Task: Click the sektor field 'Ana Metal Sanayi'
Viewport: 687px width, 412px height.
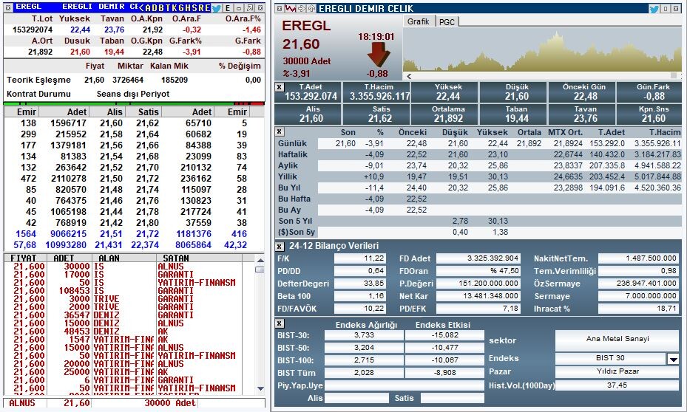Action: pyautogui.click(x=617, y=339)
